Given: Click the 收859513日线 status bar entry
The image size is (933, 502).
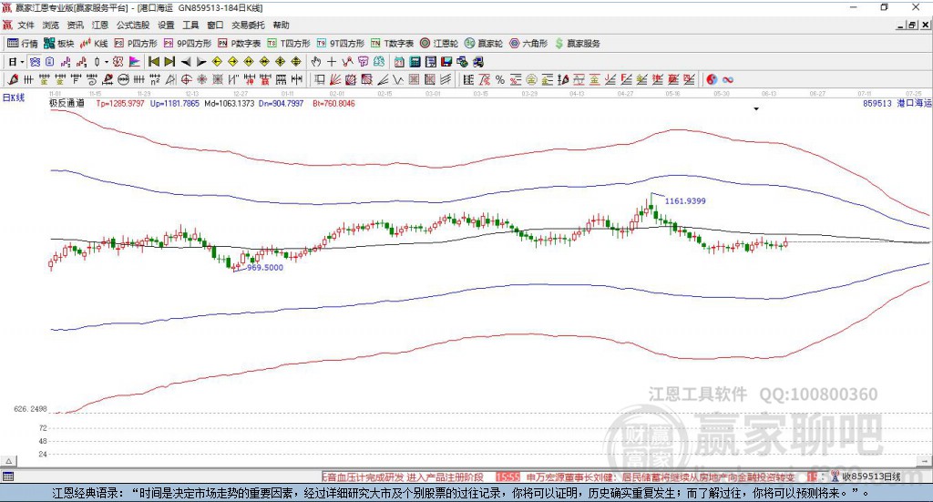Looking at the screenshot, I should coord(871,476).
